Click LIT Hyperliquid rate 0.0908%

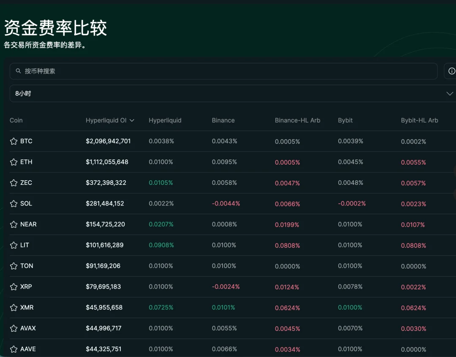coord(161,245)
